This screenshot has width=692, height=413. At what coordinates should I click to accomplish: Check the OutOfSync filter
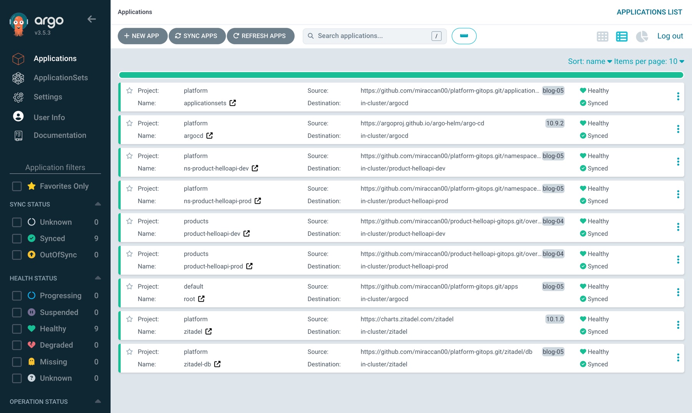click(17, 255)
